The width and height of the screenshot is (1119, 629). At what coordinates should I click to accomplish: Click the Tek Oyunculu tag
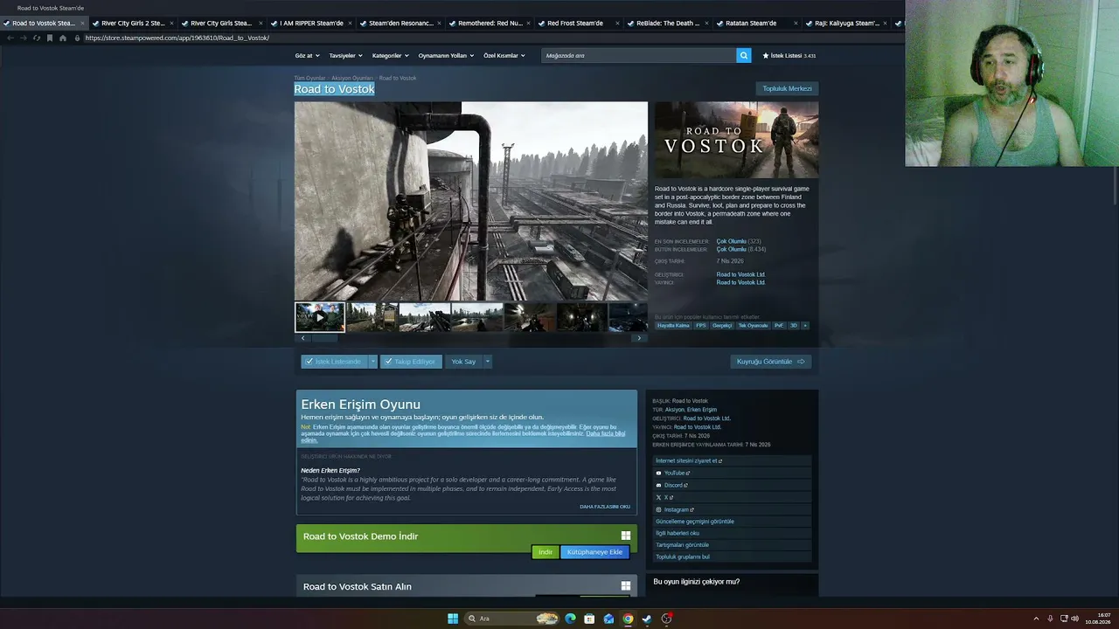tap(753, 326)
